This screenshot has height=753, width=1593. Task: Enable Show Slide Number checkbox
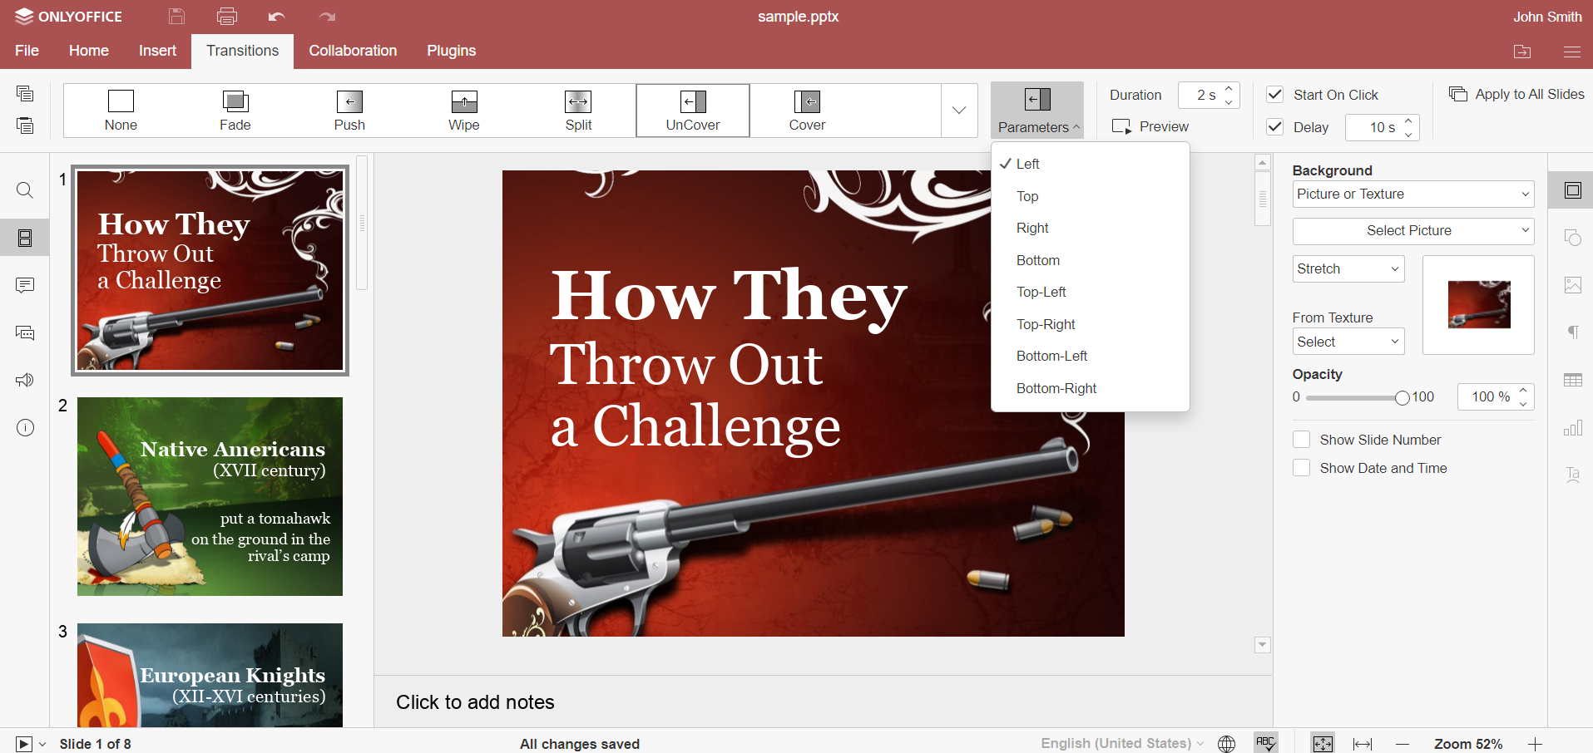tap(1302, 440)
